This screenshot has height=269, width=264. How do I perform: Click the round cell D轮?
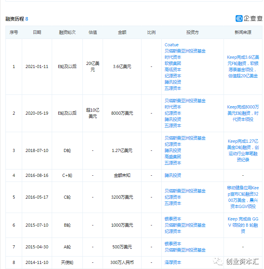coord(67,150)
